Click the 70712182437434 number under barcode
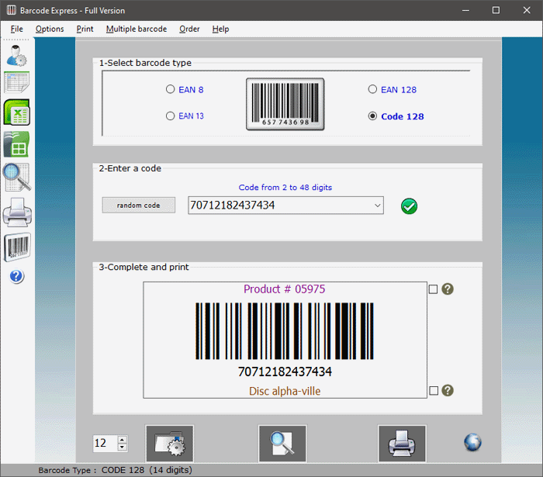Viewport: 543px width, 477px height. tap(285, 372)
